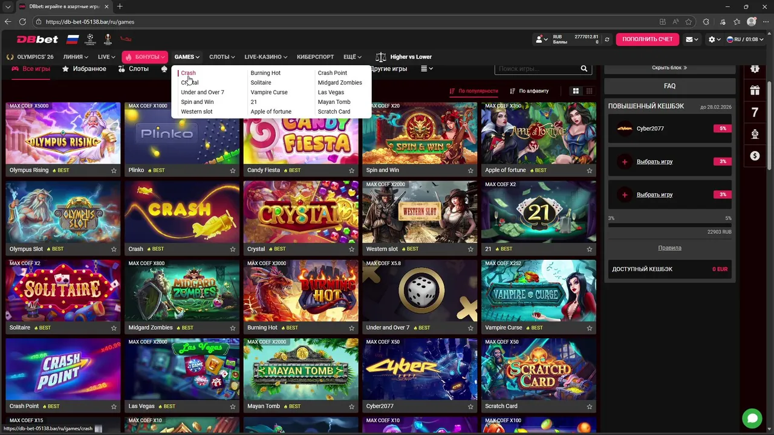Open the live chat bubble
Screen dimensions: 774x435
coord(752,418)
